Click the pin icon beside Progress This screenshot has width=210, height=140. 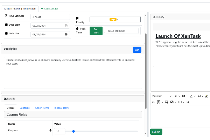[50, 130]
